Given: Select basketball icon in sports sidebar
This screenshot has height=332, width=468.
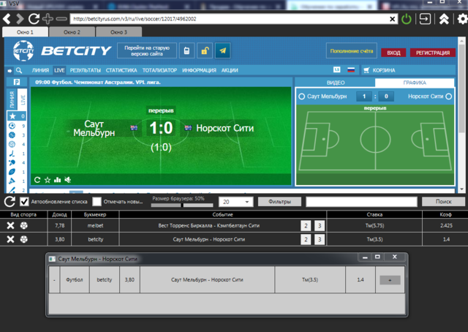Looking at the screenshot, I should pos(12,135).
